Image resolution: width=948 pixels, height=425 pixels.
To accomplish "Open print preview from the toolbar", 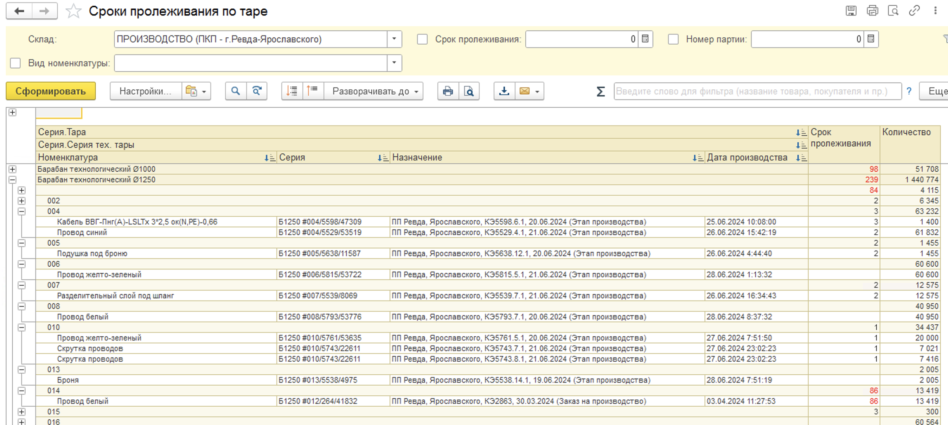I will (x=469, y=91).
